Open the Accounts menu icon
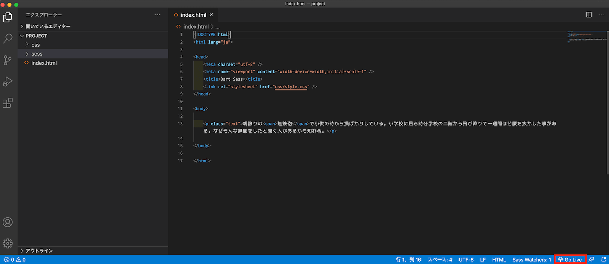 8,222
